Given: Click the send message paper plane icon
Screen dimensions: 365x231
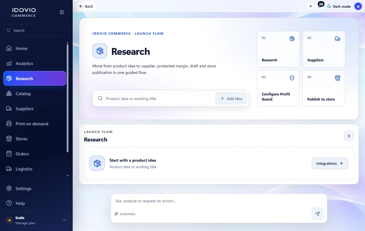Looking at the screenshot, I should coord(318,214).
